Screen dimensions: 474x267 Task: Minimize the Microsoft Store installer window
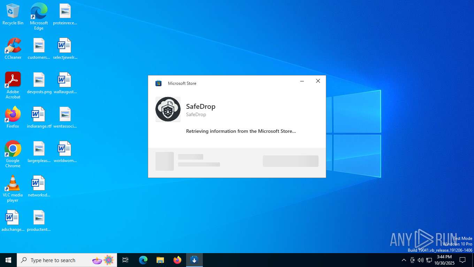pyautogui.click(x=302, y=81)
